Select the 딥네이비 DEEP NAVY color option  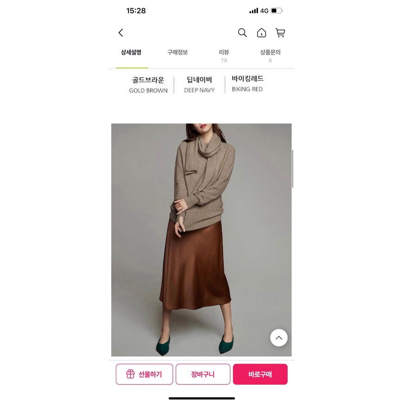point(199,84)
